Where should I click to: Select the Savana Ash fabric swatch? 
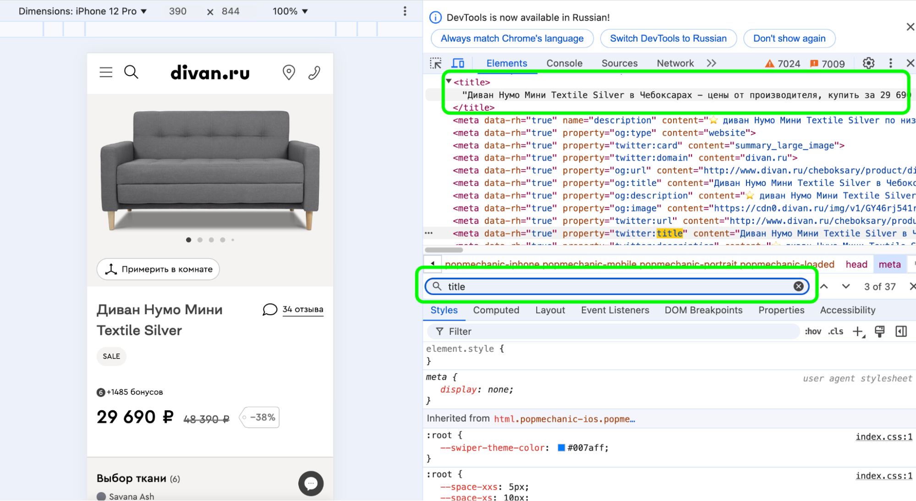(x=101, y=496)
